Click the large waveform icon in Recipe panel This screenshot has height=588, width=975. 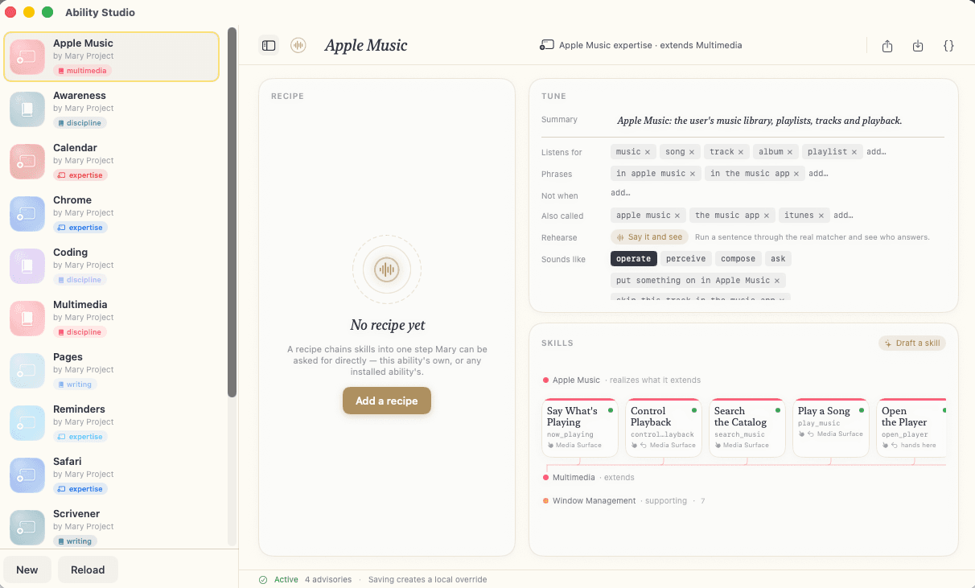pyautogui.click(x=387, y=269)
